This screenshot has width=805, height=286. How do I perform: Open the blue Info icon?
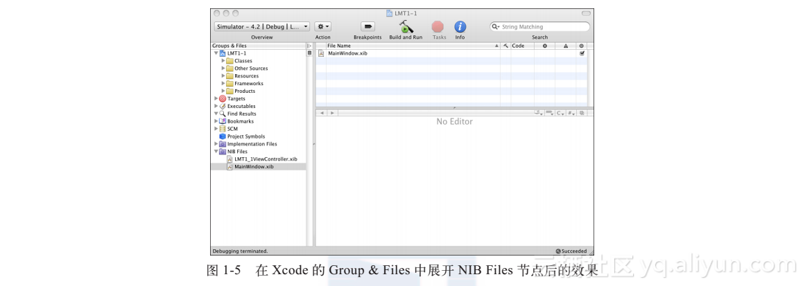tap(460, 26)
